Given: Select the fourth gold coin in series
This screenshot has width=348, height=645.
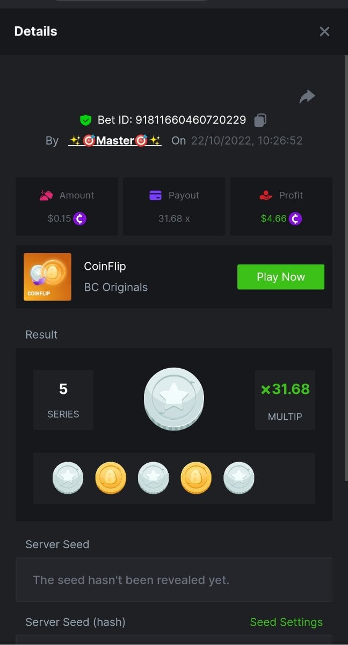Looking at the screenshot, I should 196,478.
